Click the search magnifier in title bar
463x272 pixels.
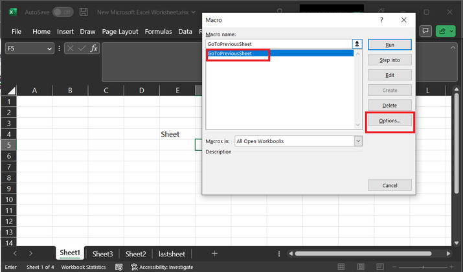click(x=280, y=12)
